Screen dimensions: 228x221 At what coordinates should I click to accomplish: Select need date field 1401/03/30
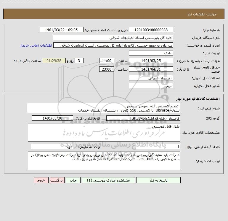click(x=52, y=118)
